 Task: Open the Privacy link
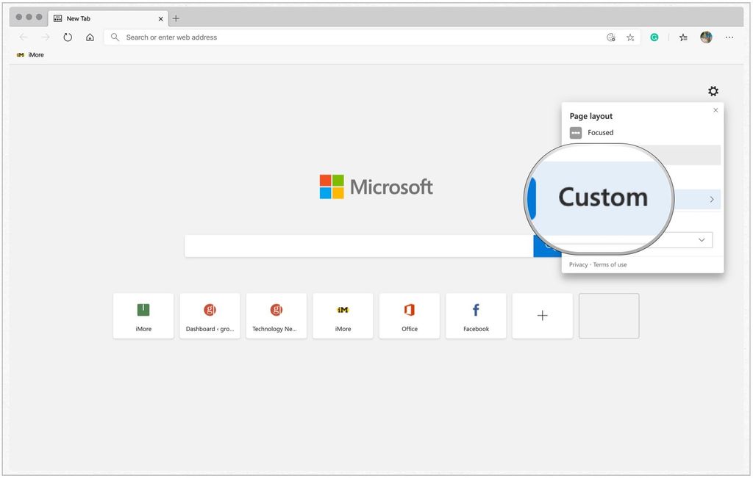(578, 264)
